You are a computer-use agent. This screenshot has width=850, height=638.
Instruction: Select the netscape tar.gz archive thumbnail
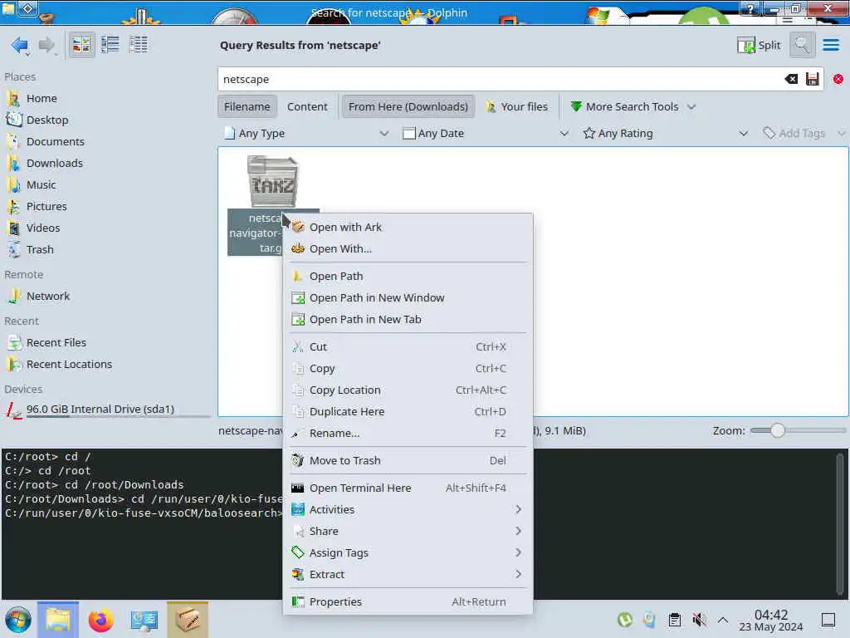tap(272, 181)
